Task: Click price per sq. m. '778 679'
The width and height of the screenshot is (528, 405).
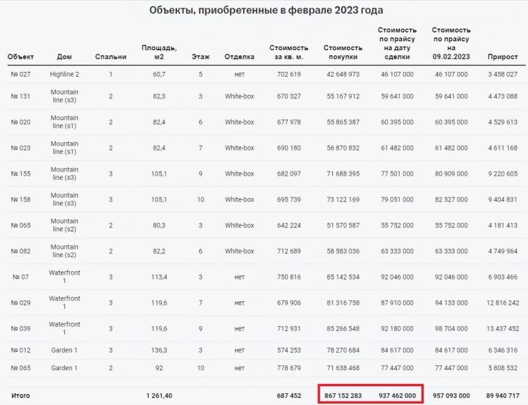Action: click(289, 368)
